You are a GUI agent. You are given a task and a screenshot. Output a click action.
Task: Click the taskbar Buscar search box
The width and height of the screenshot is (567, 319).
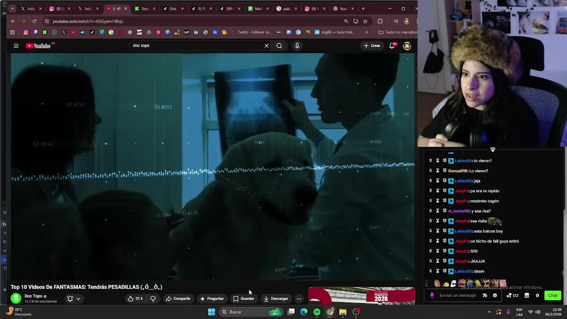[250, 312]
